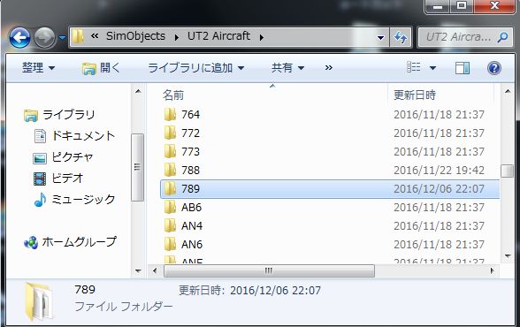Screen dimensions: 520x327
Task: Click the ホームグループ spheres icon
Action: point(31,242)
